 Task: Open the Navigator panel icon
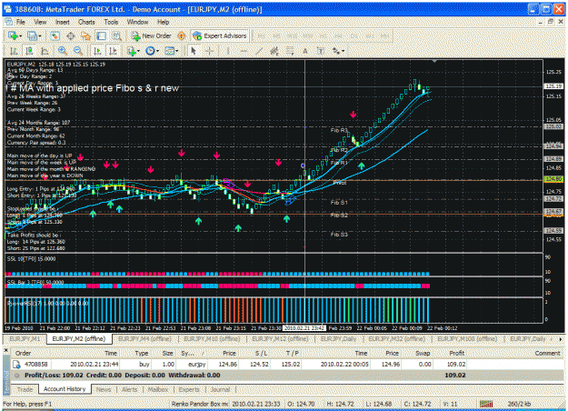click(85, 35)
